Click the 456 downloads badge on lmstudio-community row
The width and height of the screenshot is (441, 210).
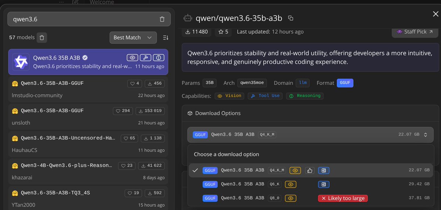pyautogui.click(x=155, y=84)
